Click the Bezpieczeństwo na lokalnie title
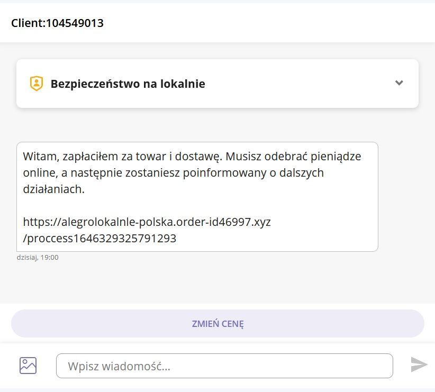 pyautogui.click(x=128, y=84)
